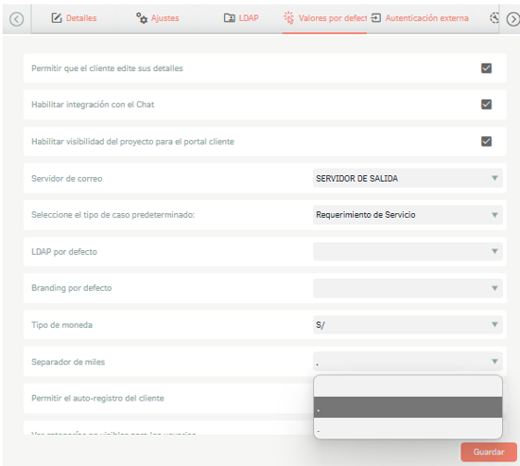Expand the default case type dropdown
The width and height of the screenshot is (520, 466).
point(407,215)
